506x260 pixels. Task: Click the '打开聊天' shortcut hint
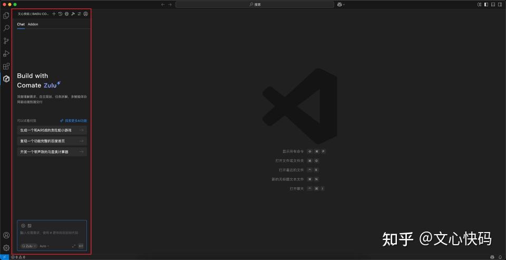coord(297,189)
